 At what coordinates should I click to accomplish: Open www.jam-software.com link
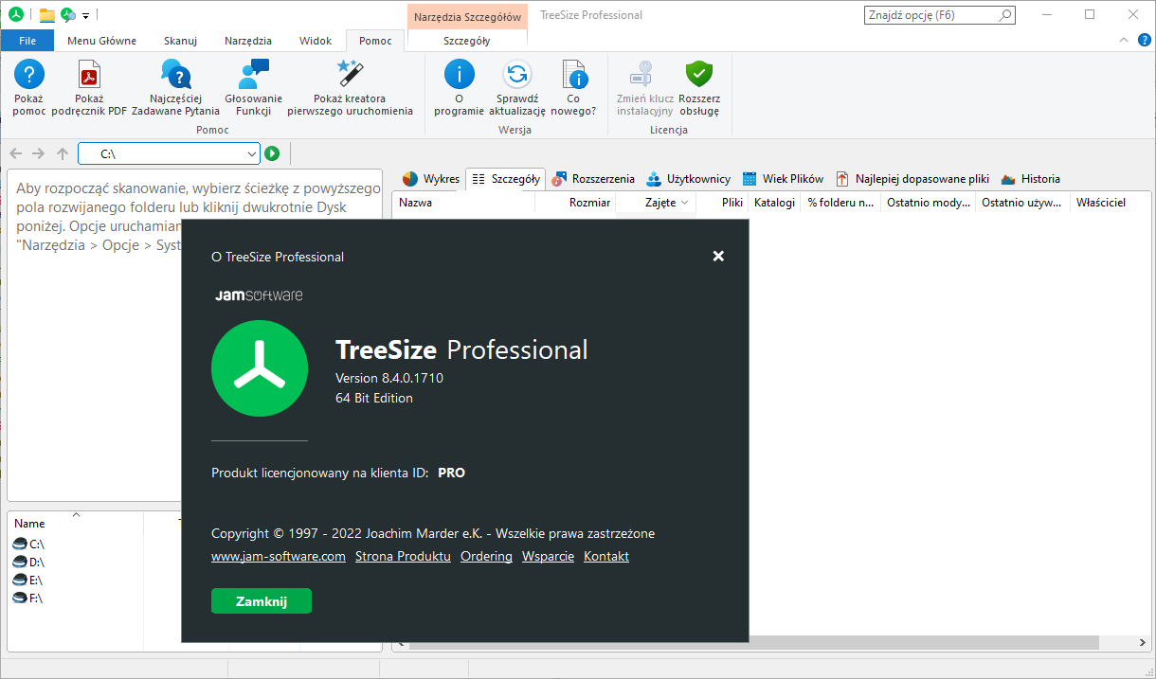click(x=279, y=556)
